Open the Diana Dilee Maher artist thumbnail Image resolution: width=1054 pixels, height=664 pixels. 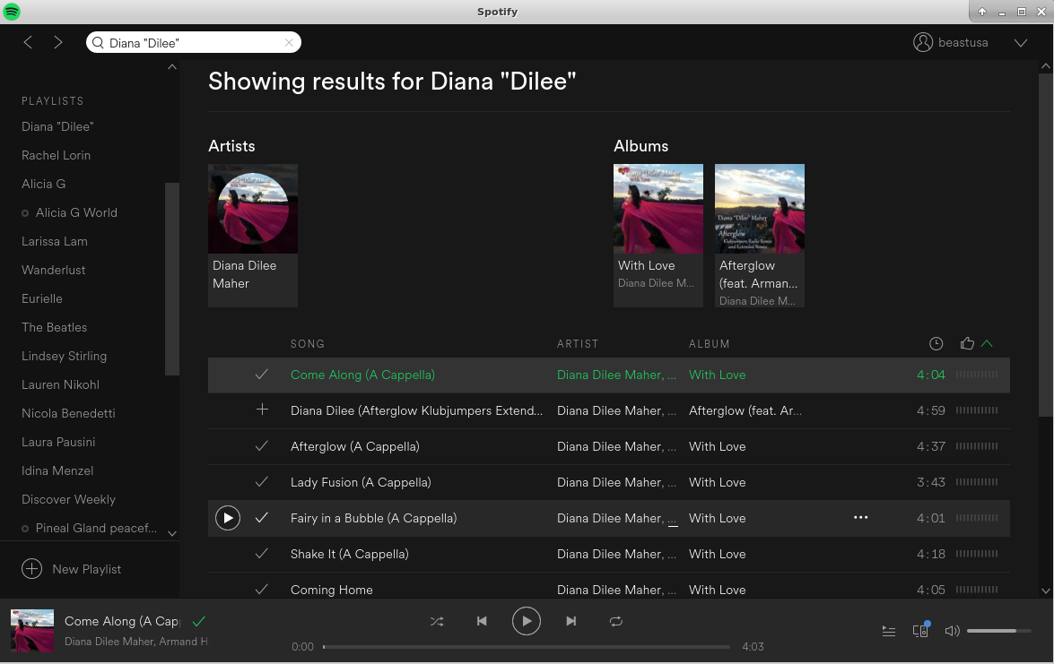(x=253, y=209)
